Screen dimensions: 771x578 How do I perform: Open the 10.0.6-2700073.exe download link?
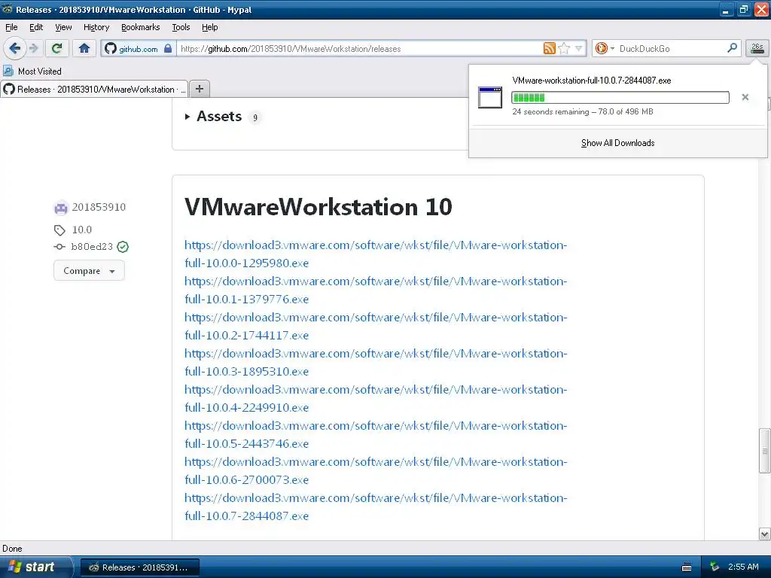click(x=376, y=471)
